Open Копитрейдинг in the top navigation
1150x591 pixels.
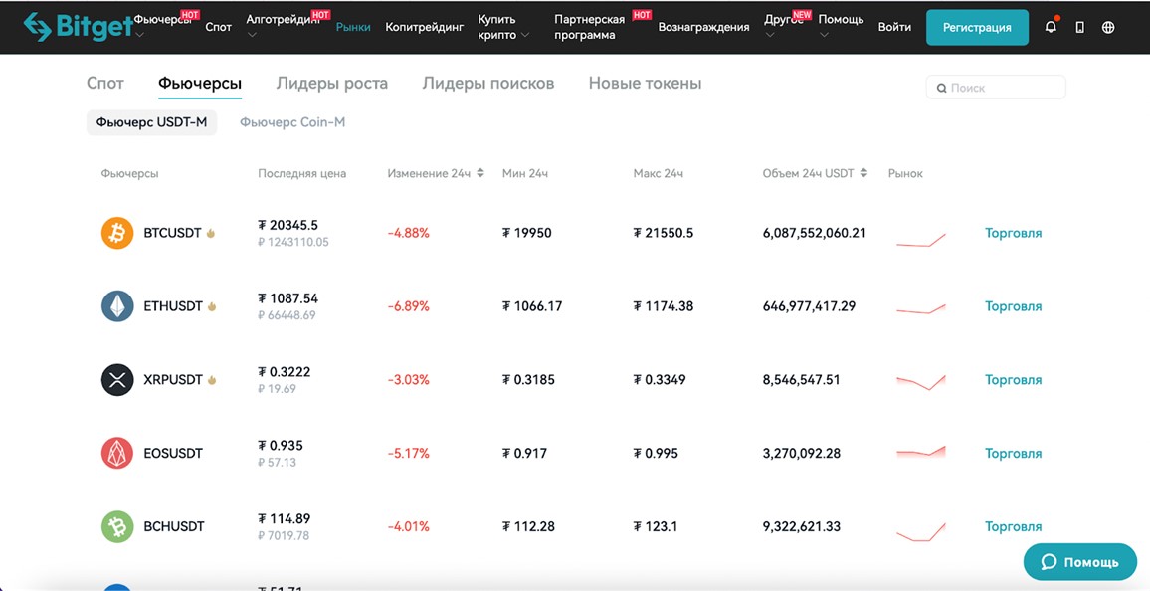click(425, 27)
